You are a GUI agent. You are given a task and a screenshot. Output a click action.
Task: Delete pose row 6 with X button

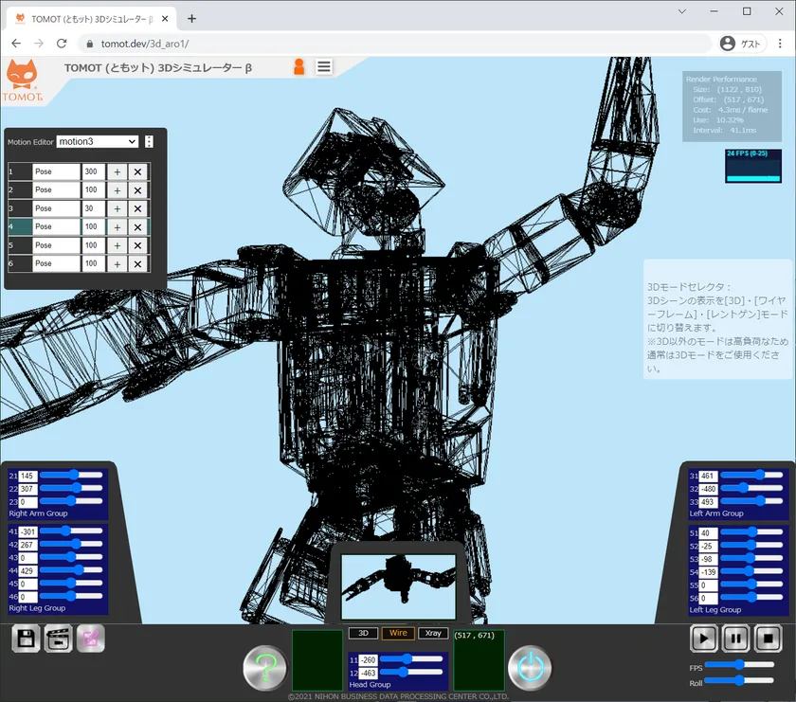click(x=137, y=264)
